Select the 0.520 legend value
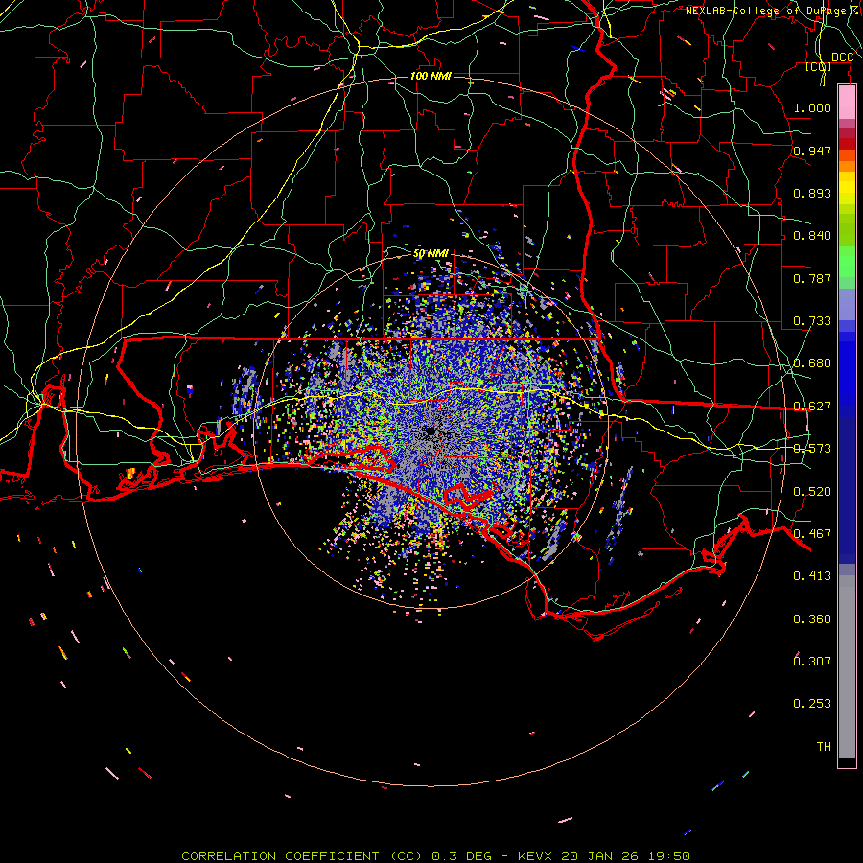 click(x=812, y=492)
